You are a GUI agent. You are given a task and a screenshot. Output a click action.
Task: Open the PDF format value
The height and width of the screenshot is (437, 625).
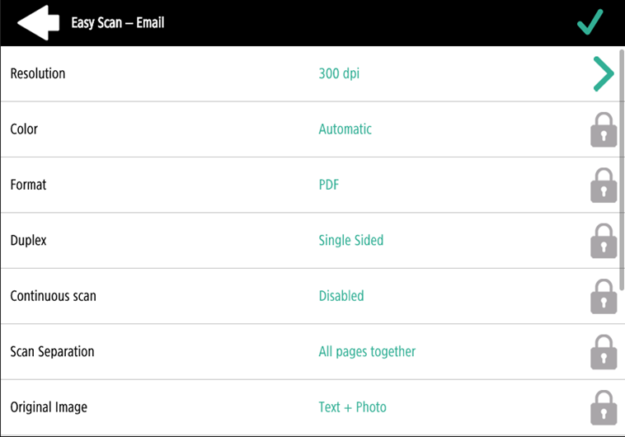[329, 185]
